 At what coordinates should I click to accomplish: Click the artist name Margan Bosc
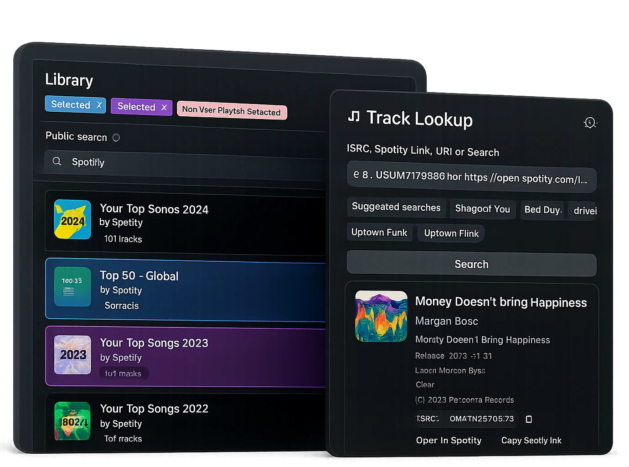tap(447, 322)
